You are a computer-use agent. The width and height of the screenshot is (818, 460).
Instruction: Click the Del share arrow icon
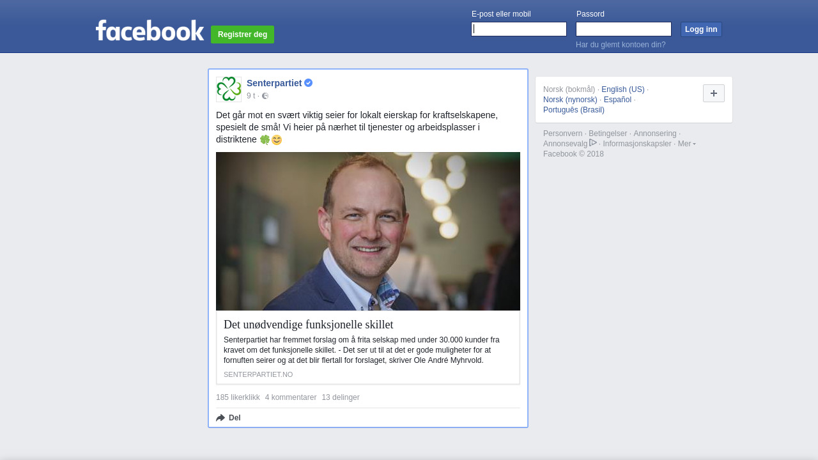click(x=220, y=418)
